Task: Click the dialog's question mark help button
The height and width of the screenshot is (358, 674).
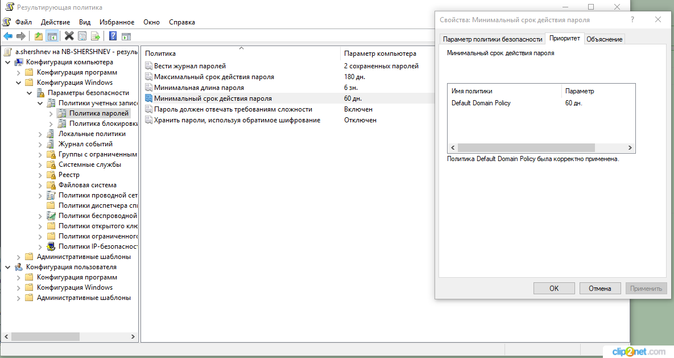Action: click(x=632, y=19)
